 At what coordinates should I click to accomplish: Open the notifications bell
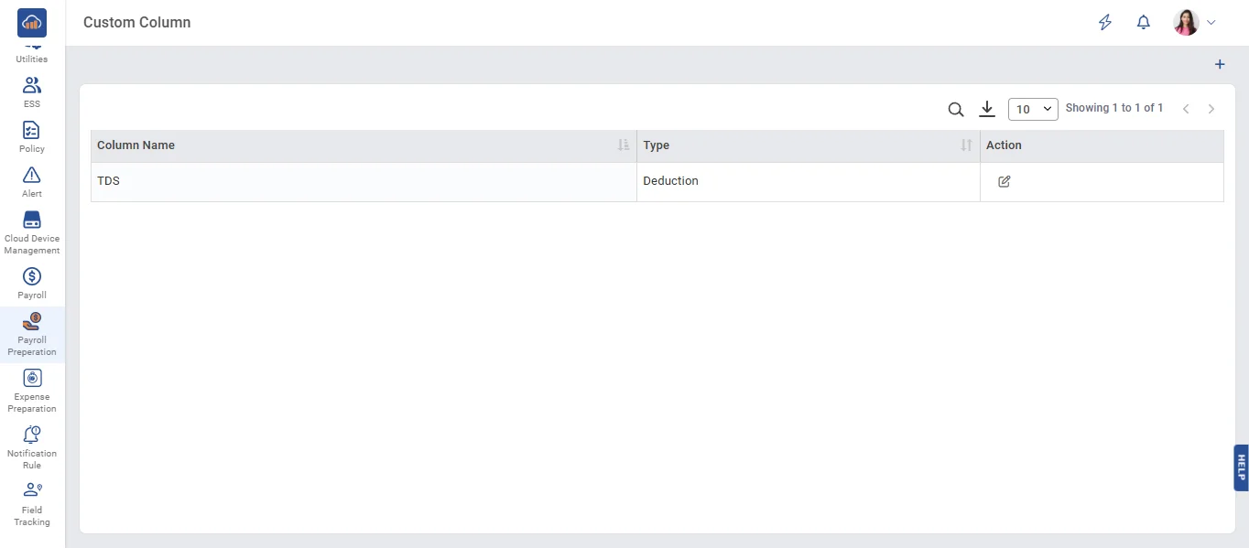[x=1143, y=23]
